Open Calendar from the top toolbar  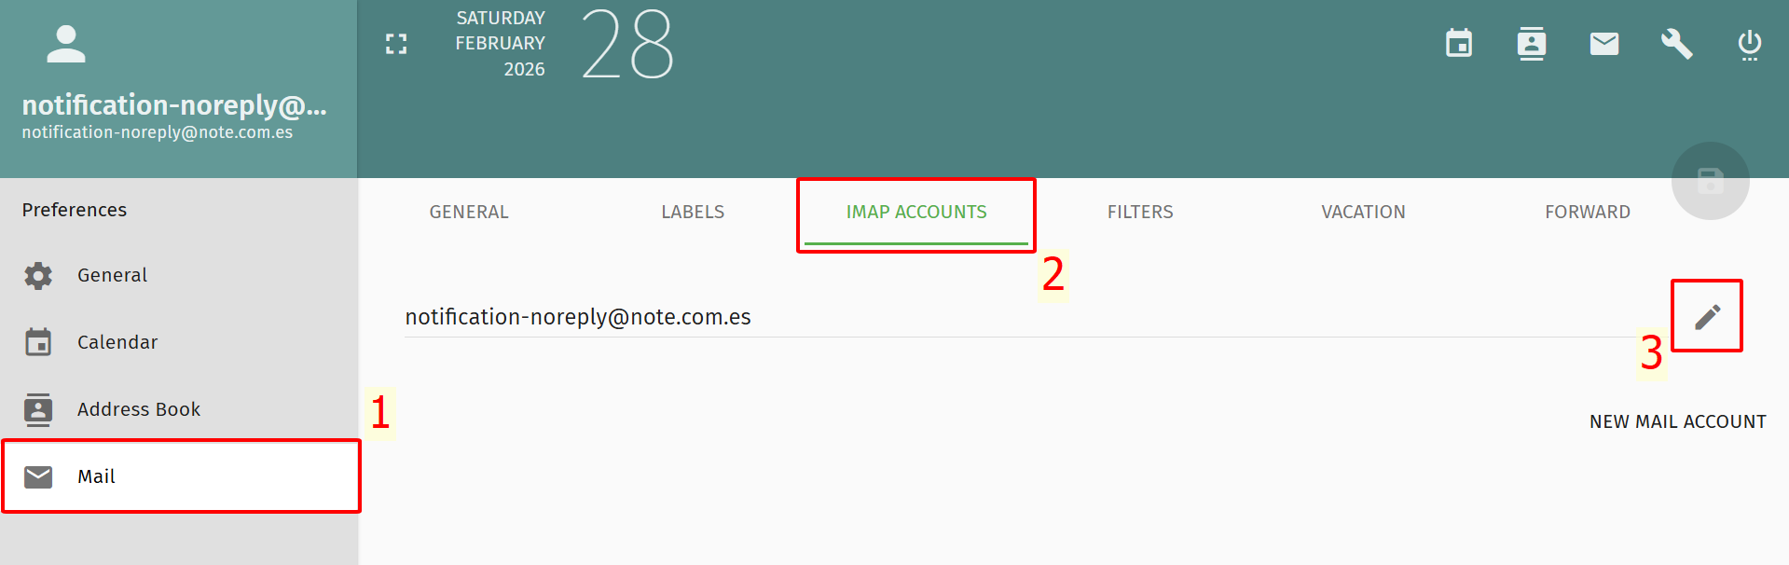click(1459, 44)
